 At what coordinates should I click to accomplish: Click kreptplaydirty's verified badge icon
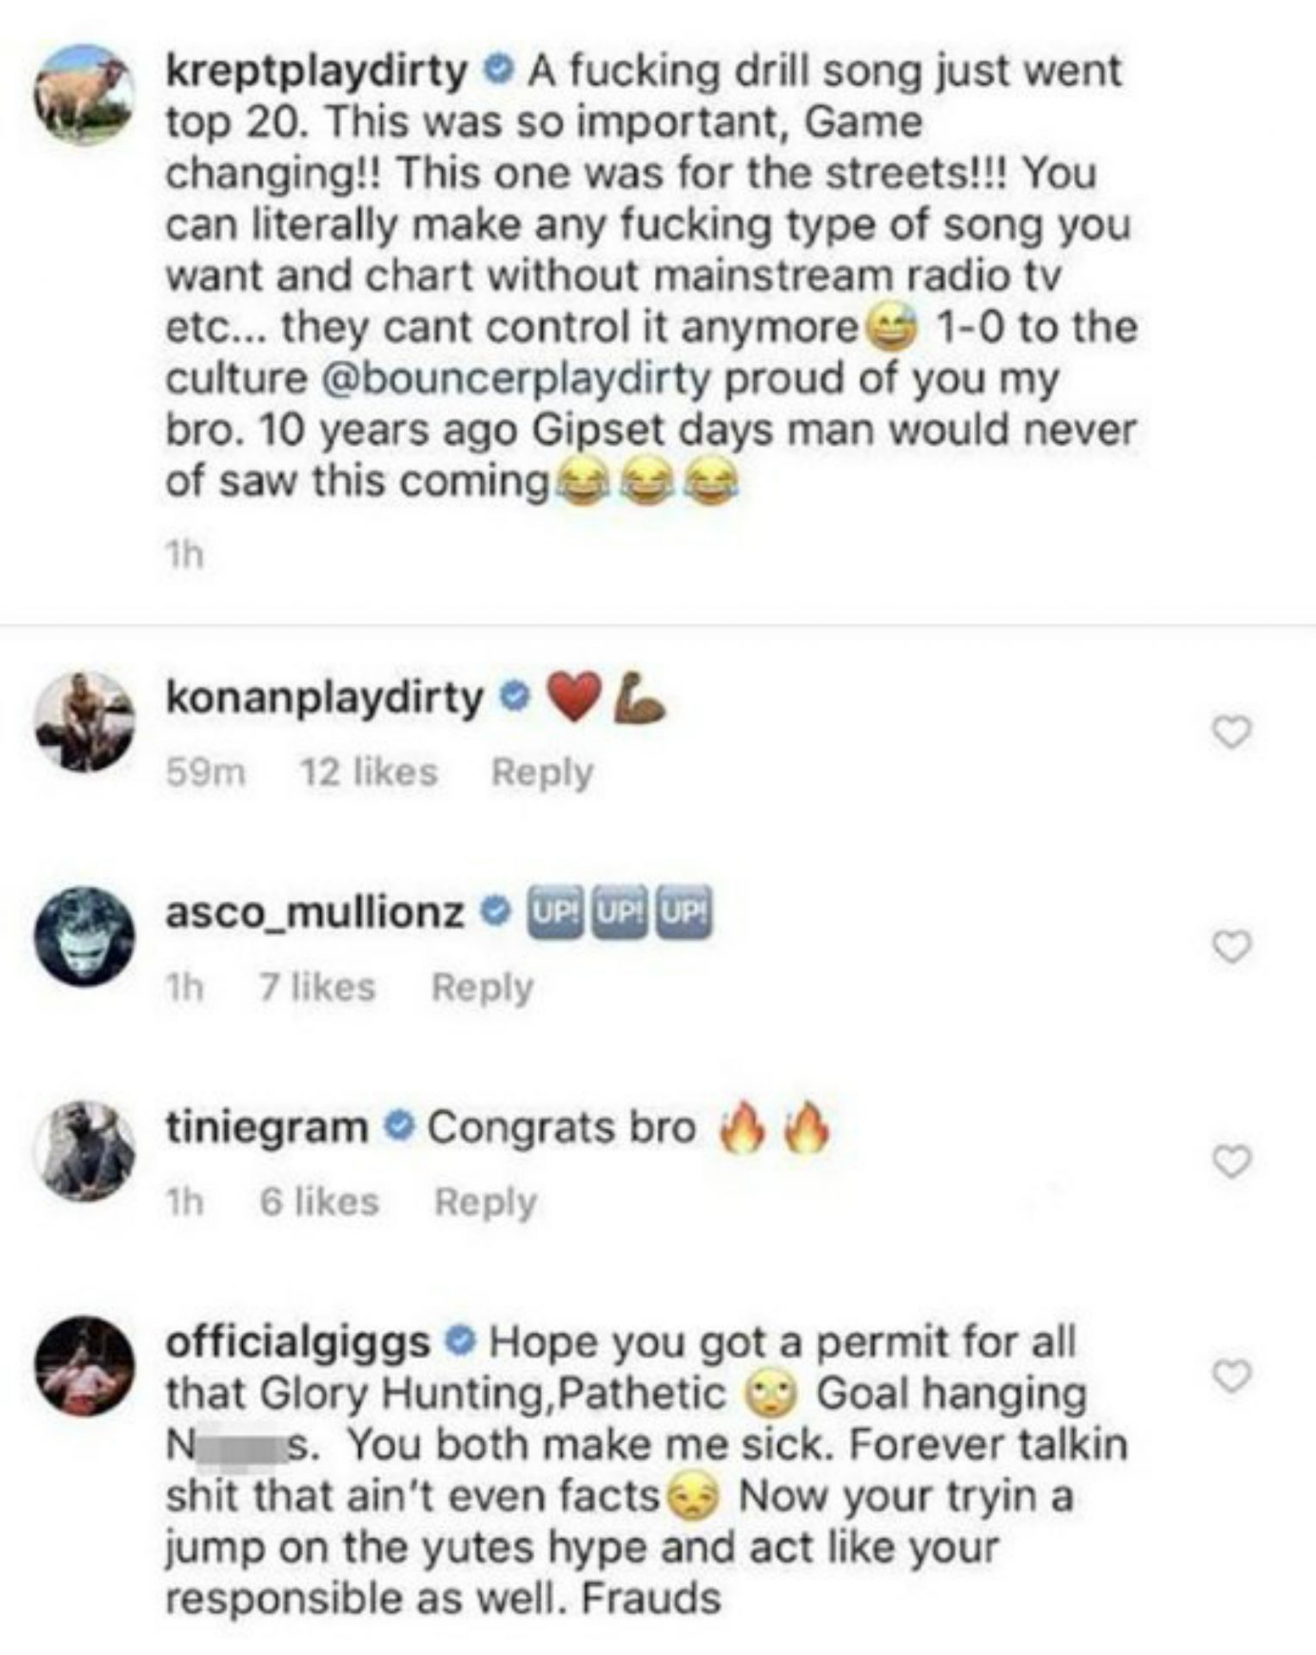coord(498,71)
